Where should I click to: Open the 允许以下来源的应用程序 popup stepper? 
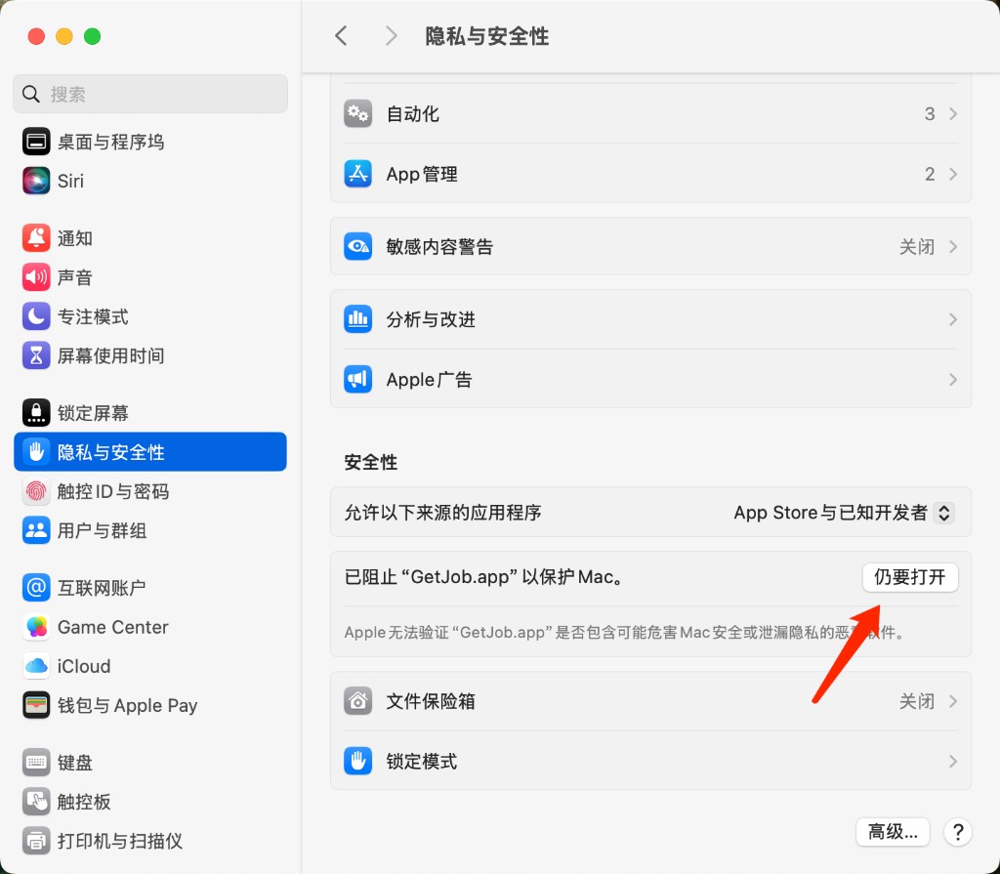coord(944,513)
